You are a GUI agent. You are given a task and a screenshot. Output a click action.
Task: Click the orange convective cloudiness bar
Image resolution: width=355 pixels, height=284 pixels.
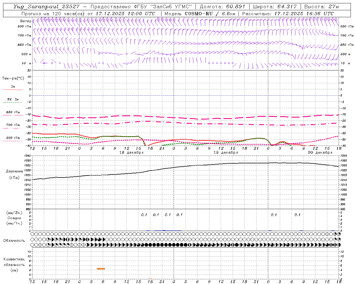pyautogui.click(x=101, y=268)
